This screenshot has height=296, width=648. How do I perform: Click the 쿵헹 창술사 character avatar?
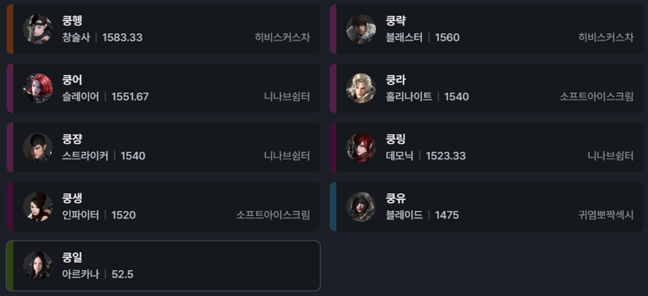[37, 29]
